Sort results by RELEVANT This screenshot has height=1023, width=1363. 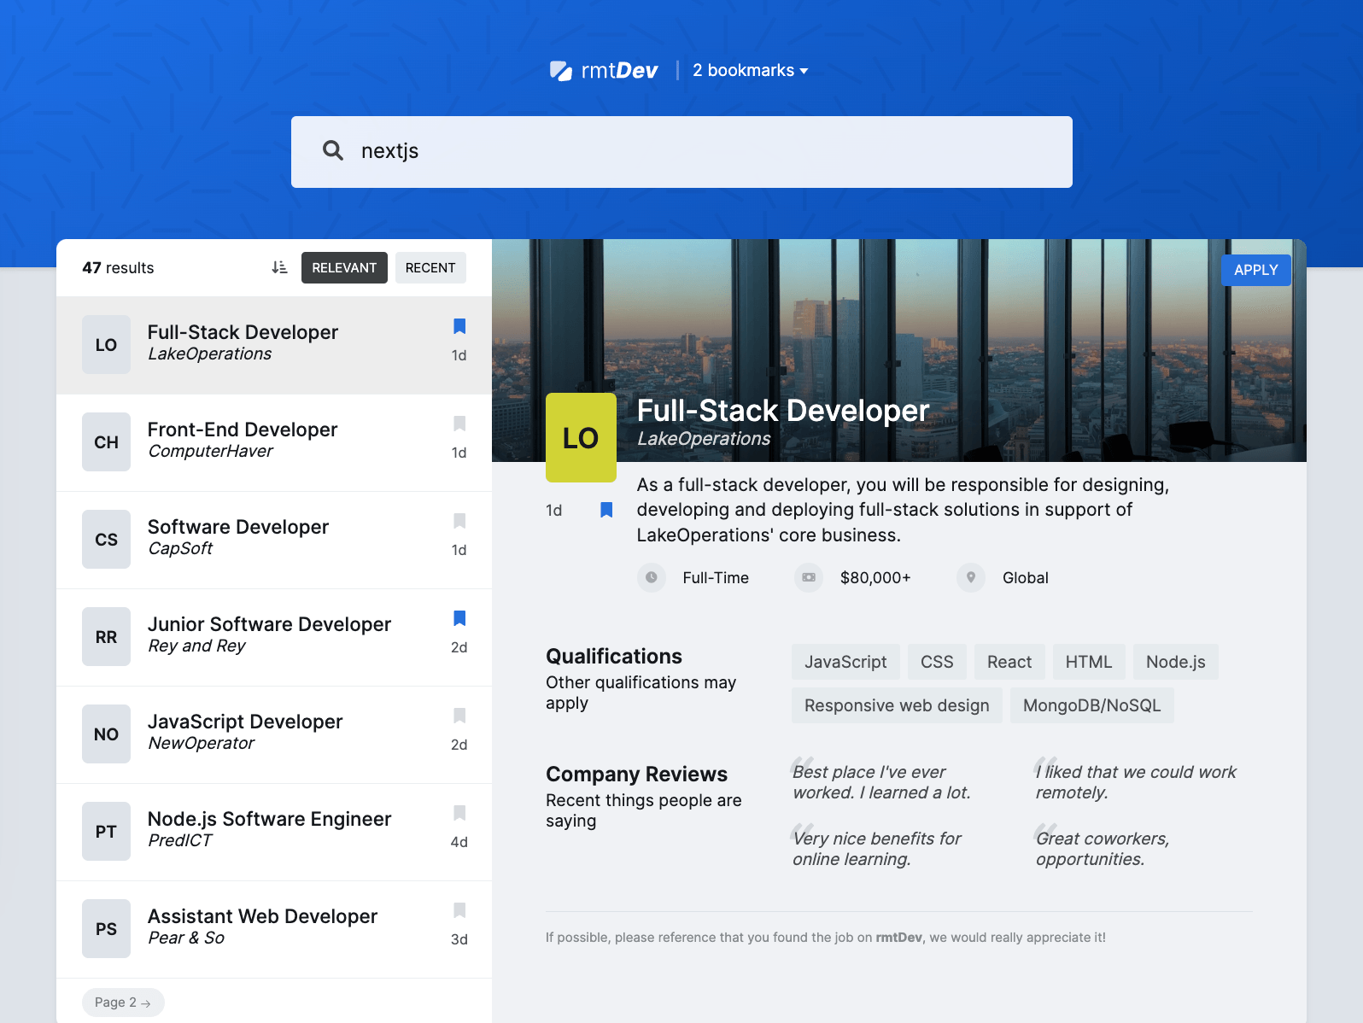point(344,267)
